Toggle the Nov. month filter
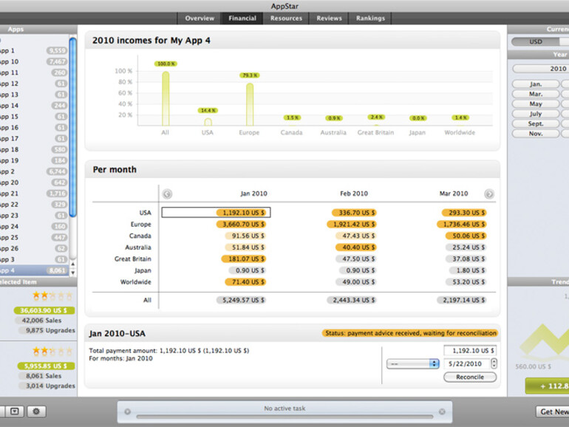The image size is (569, 427). 536,134
